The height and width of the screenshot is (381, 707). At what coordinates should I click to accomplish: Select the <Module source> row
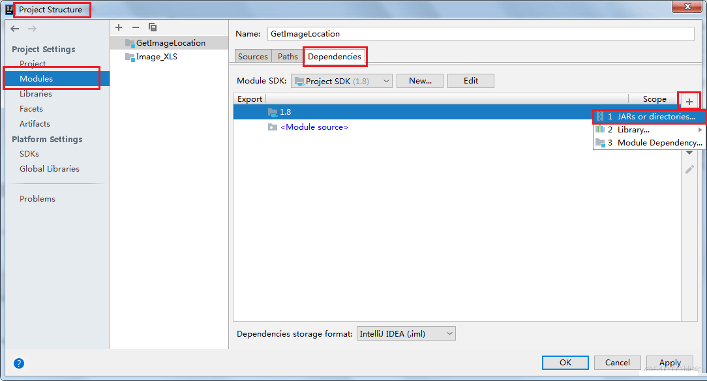pos(457,127)
